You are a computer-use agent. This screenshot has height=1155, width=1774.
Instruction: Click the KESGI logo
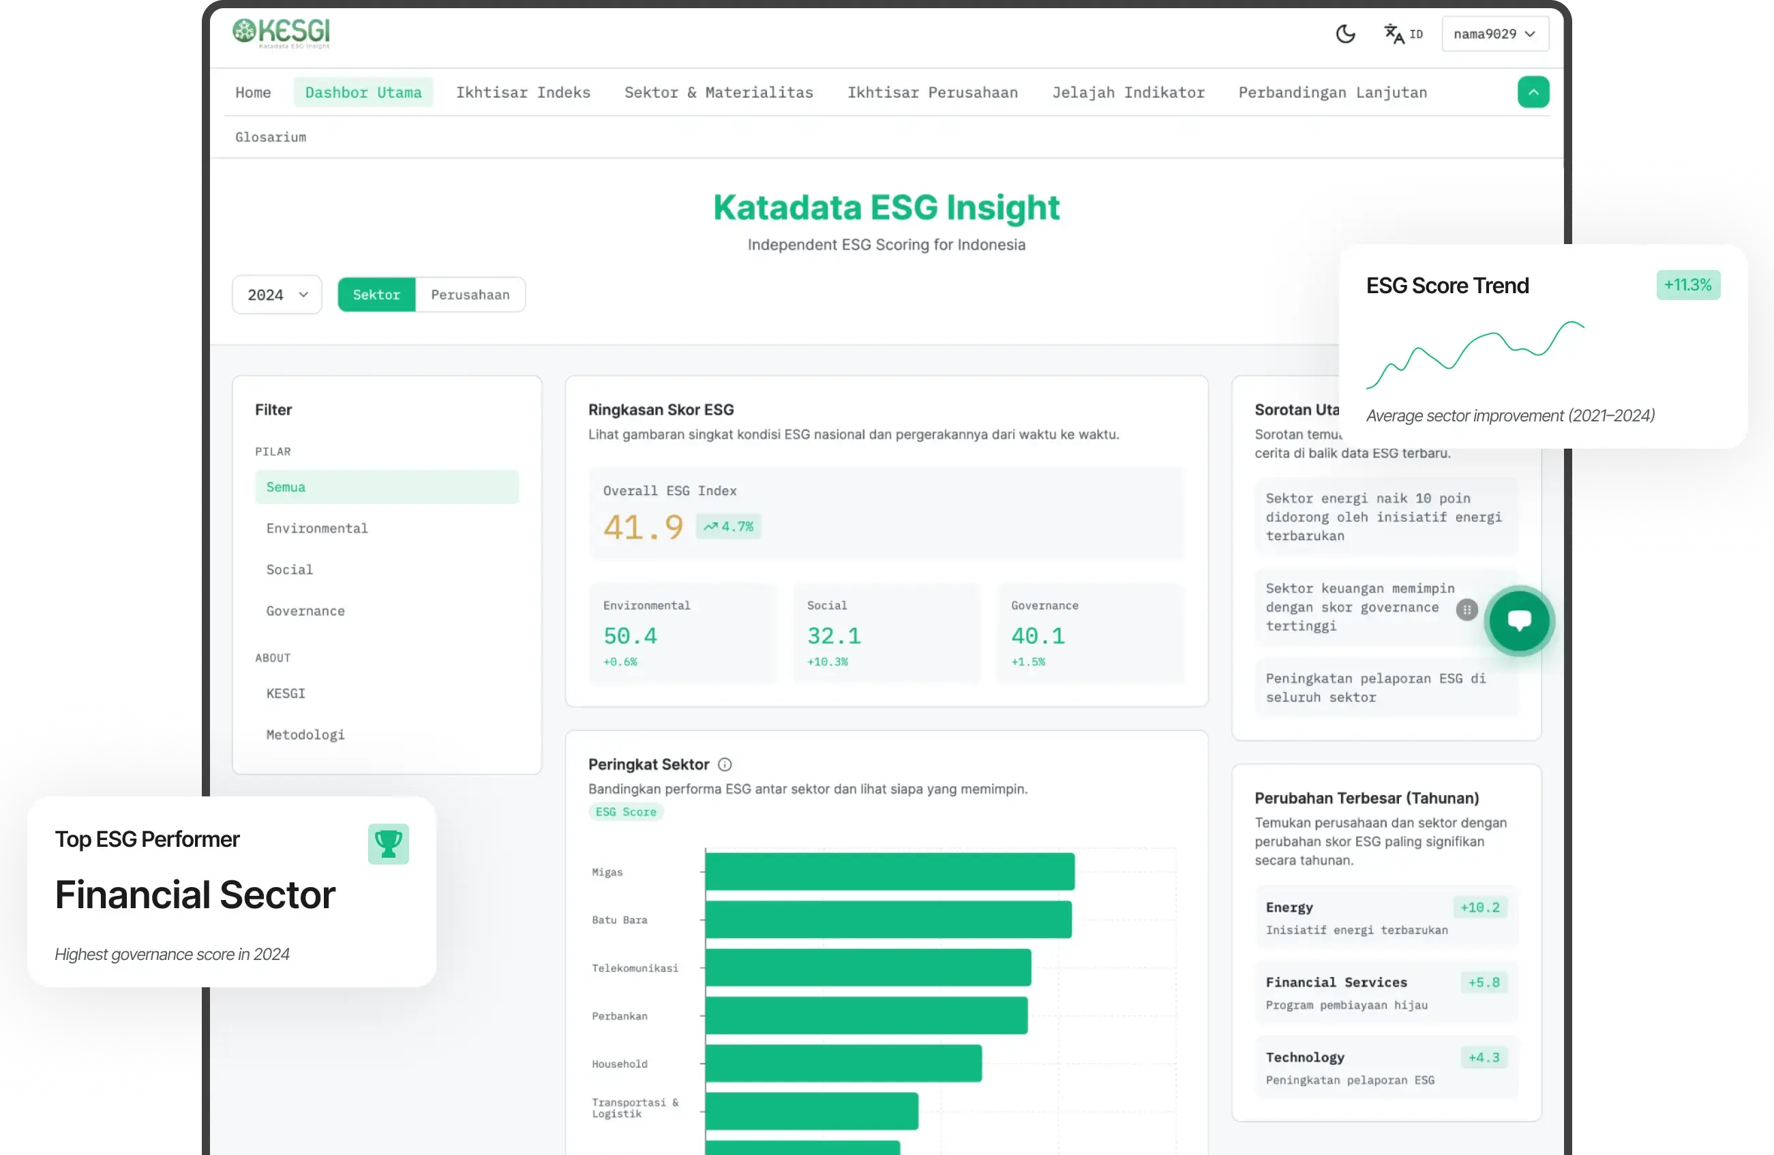click(x=281, y=33)
